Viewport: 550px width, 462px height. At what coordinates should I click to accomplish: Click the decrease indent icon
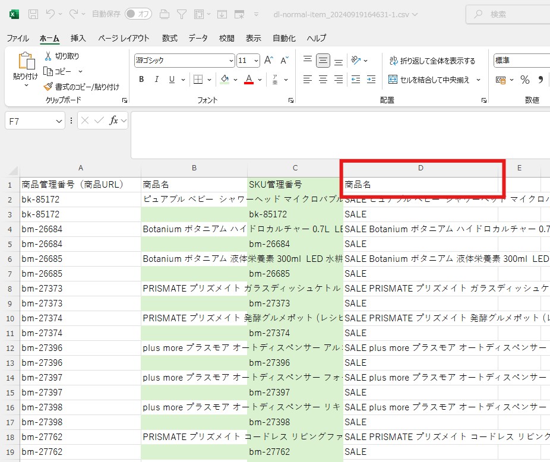pyautogui.click(x=356, y=80)
